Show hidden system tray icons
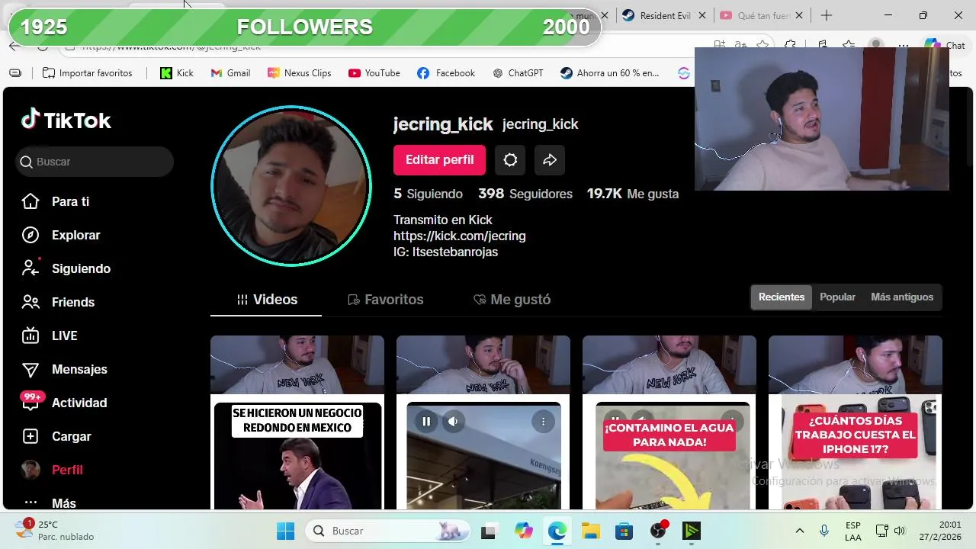This screenshot has width=976, height=549. click(x=799, y=531)
